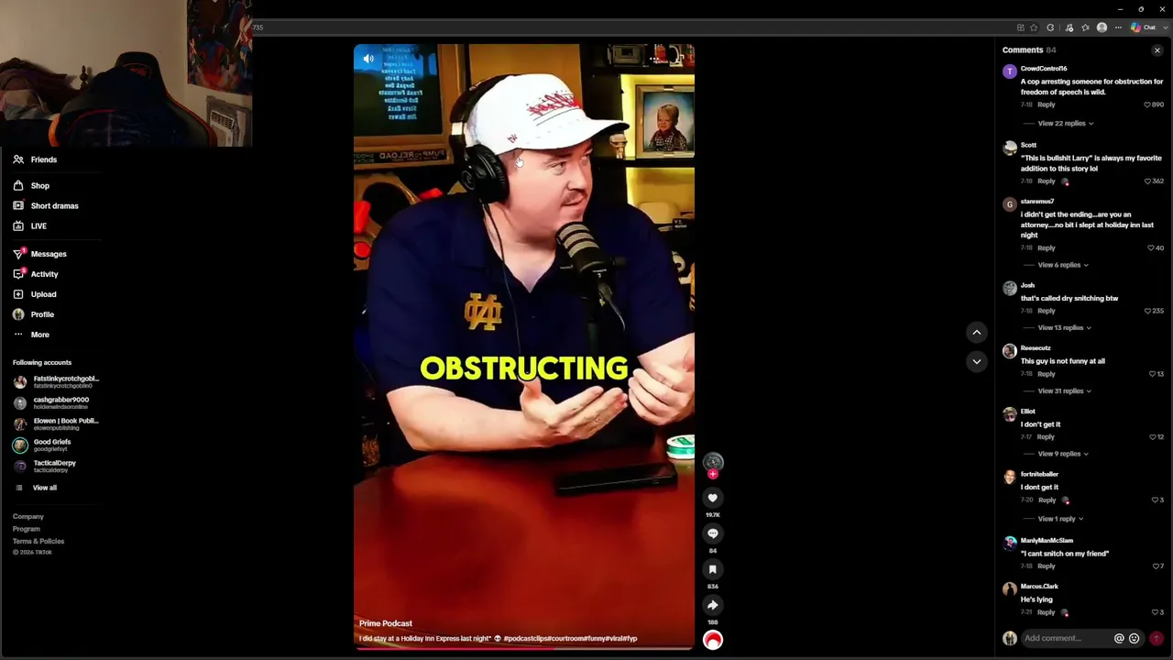Open the LIVE section
Viewport: 1173px width, 660px height.
pyautogui.click(x=38, y=226)
